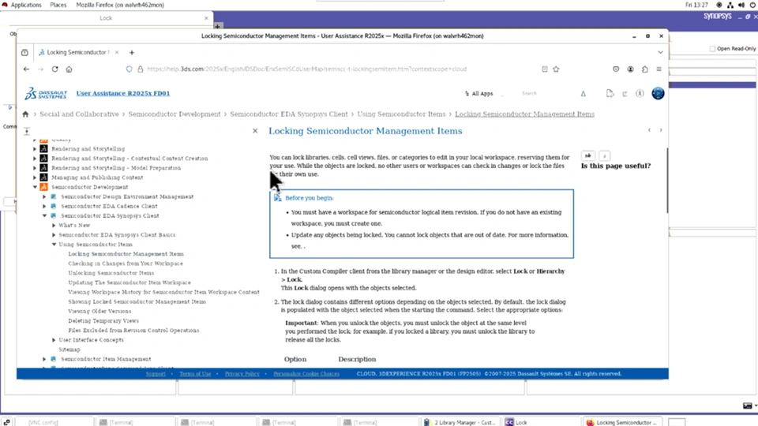Viewport: 758px width, 426px height.
Task: Open All Apps selector
Action: (x=478, y=94)
